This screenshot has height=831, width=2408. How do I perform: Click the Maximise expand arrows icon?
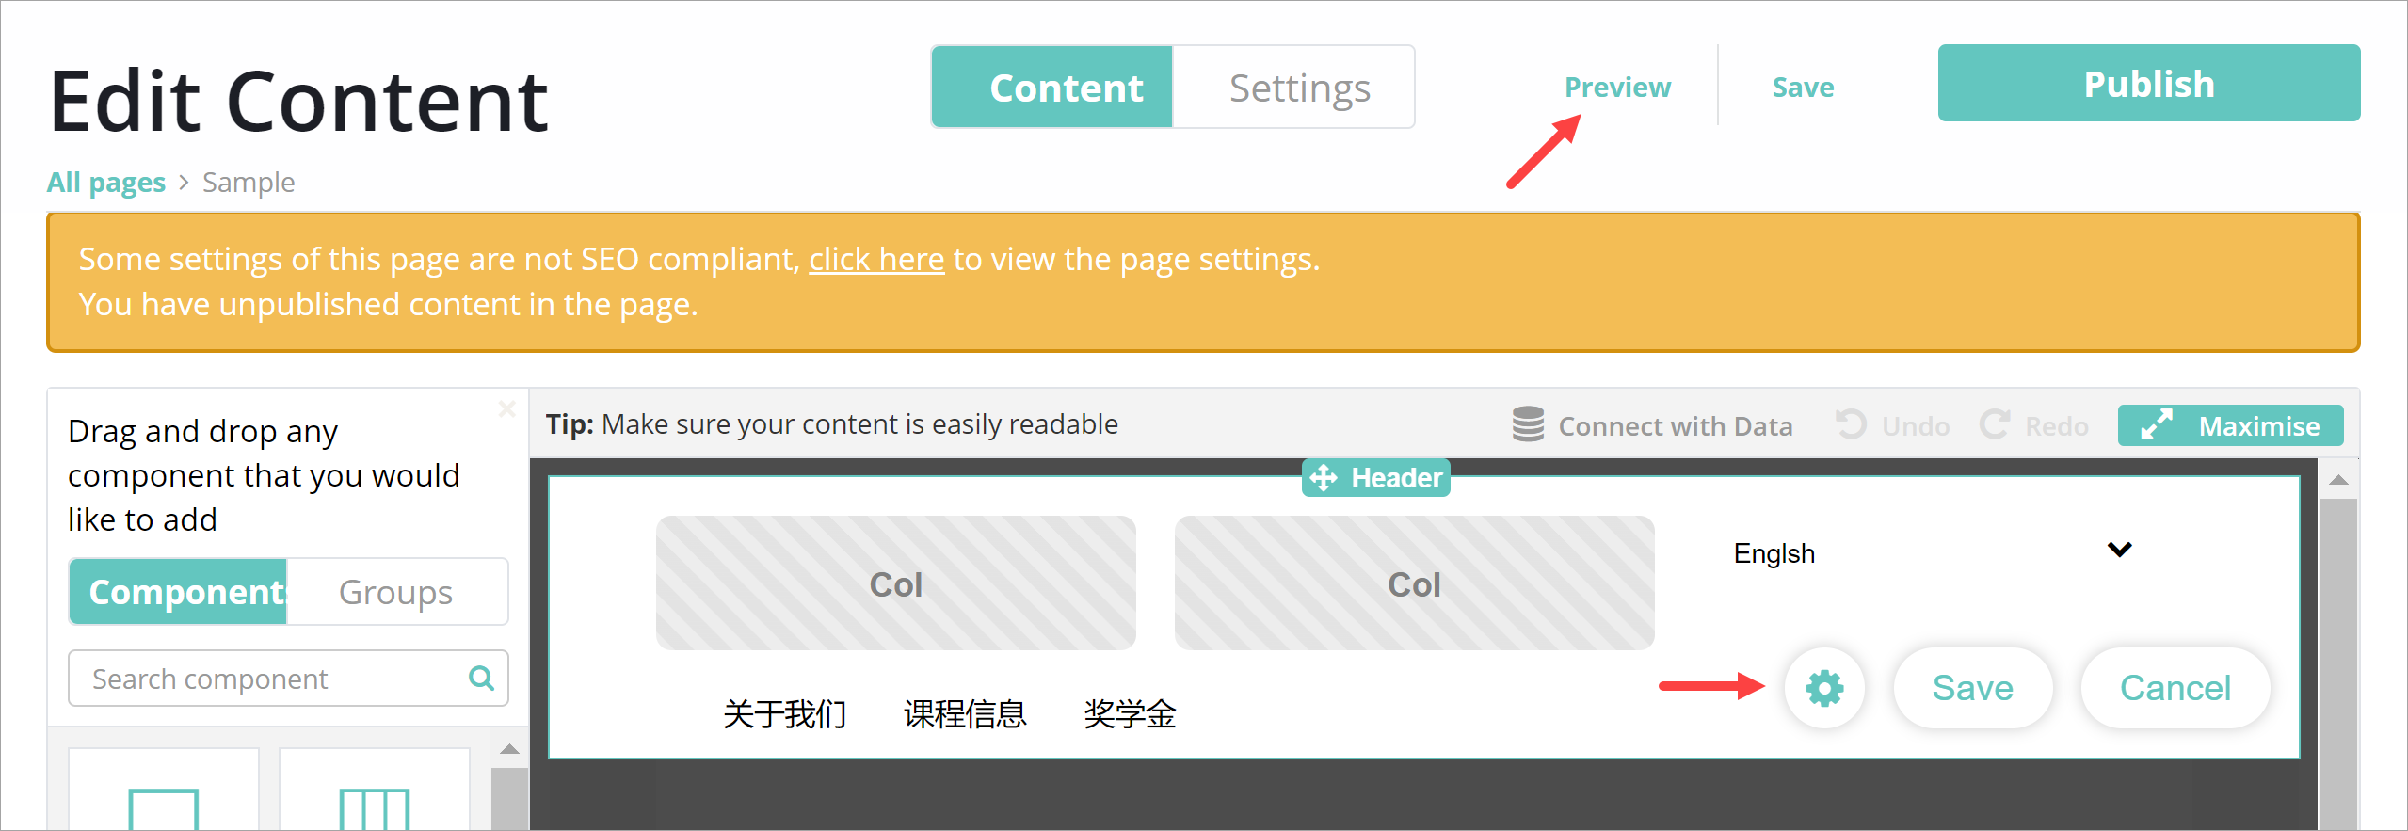2157,424
